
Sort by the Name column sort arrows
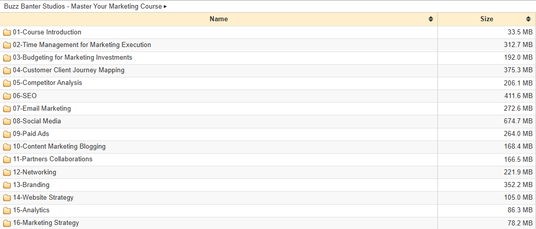point(431,19)
